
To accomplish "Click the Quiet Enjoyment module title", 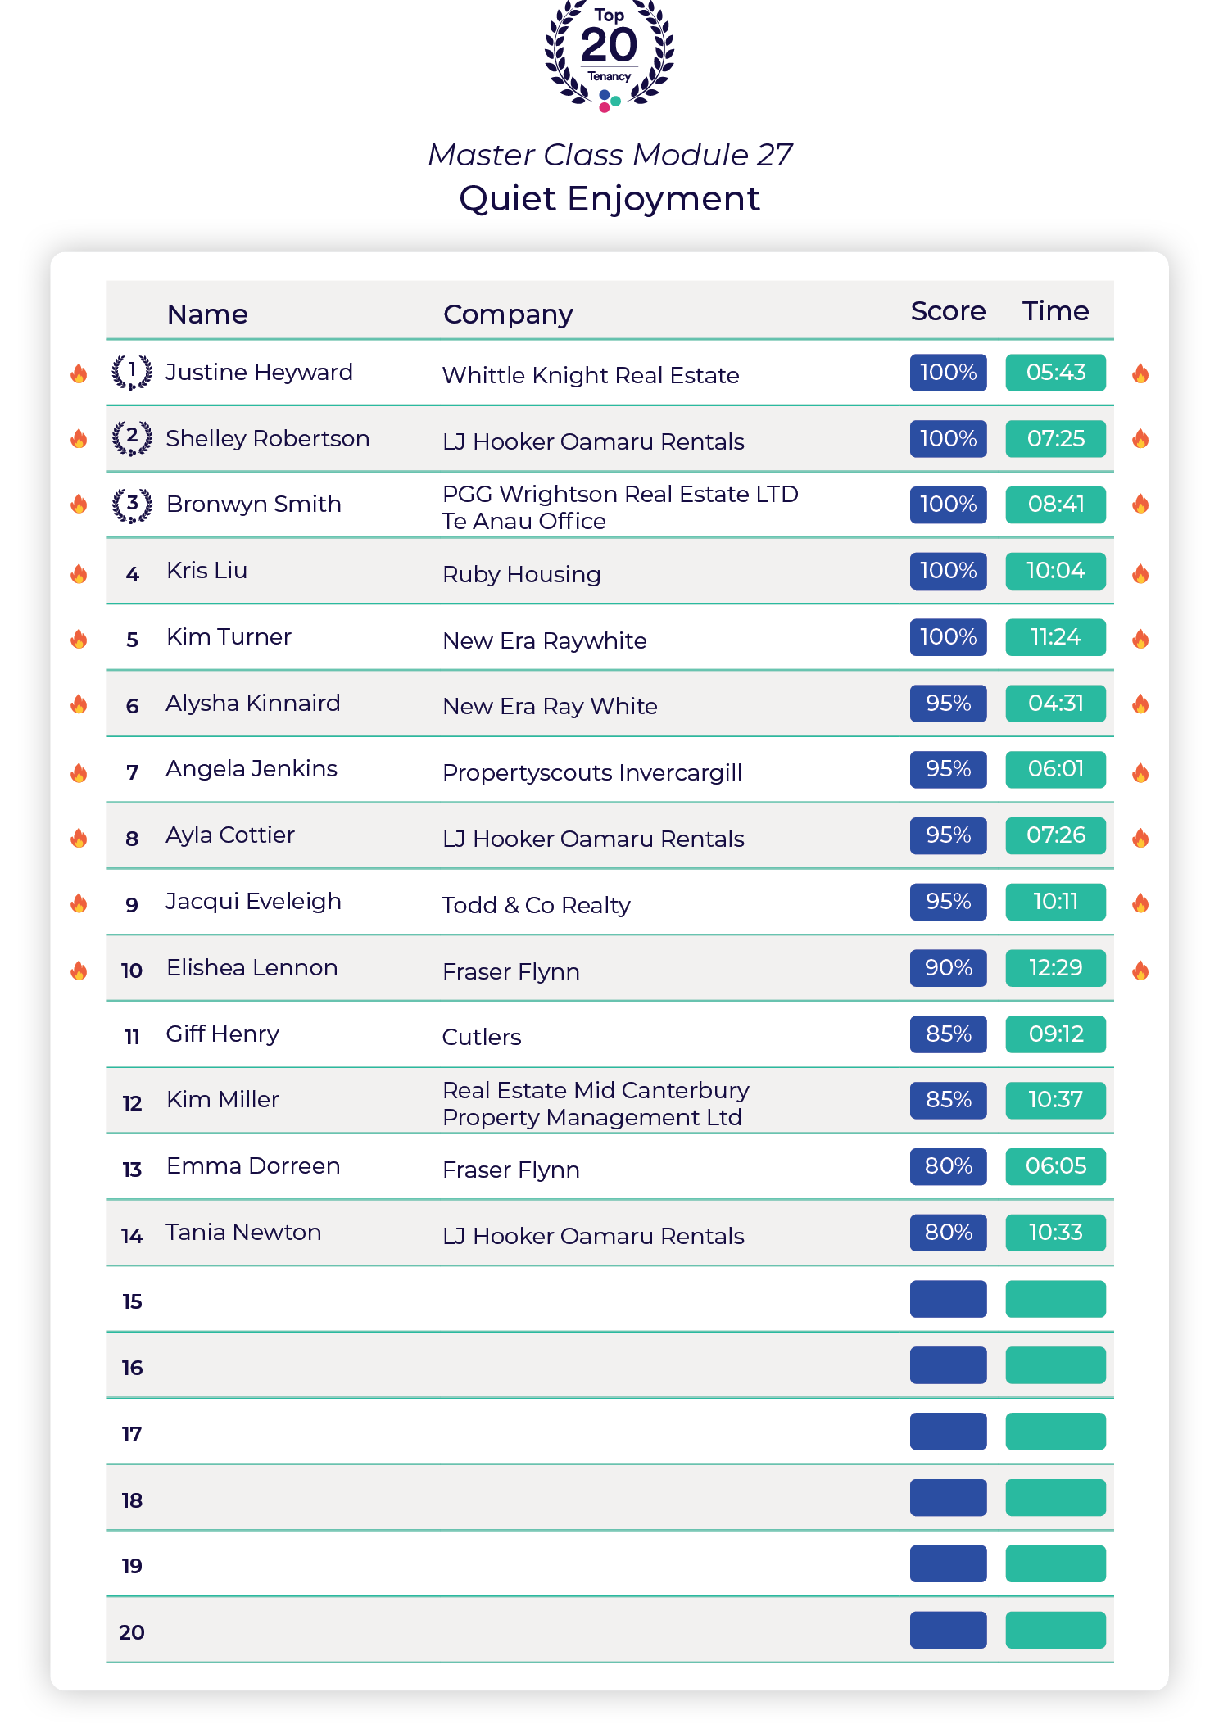I will click(609, 199).
